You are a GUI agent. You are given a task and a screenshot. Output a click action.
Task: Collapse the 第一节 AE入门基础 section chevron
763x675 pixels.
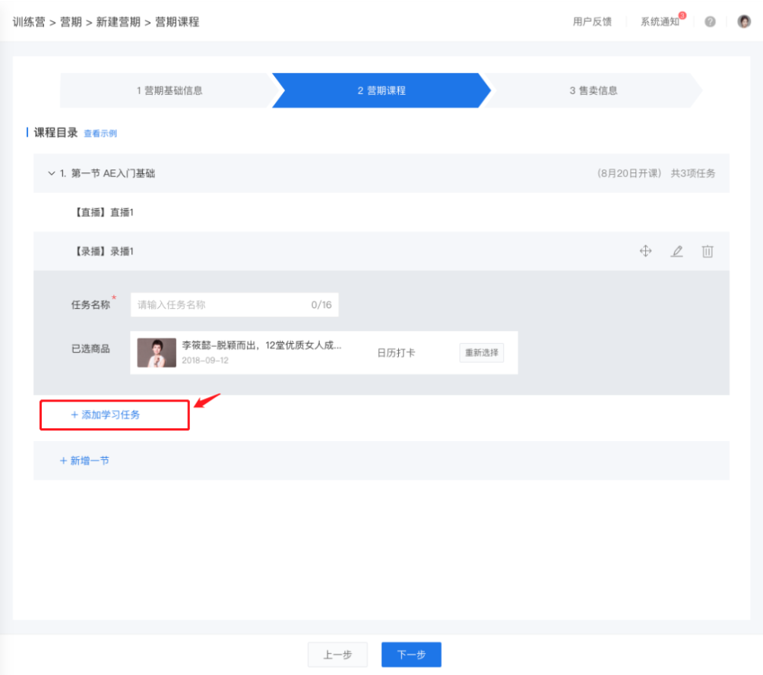click(x=51, y=173)
